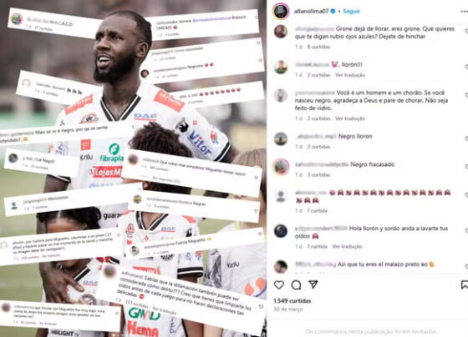Screen dimensions: 468x337
Task: Open avatar of 'Negro fracasado' commenter
Action: point(281,167)
